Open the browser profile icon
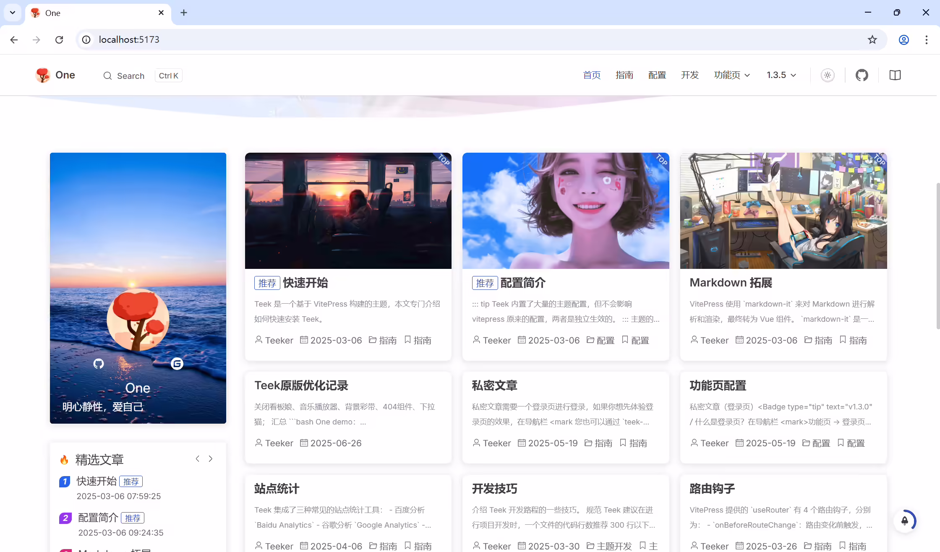Viewport: 940px width, 552px height. 904,39
